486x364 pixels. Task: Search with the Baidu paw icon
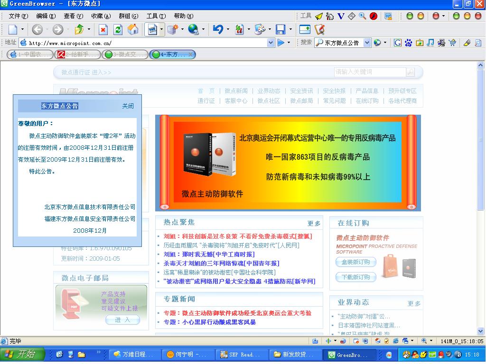[408, 43]
